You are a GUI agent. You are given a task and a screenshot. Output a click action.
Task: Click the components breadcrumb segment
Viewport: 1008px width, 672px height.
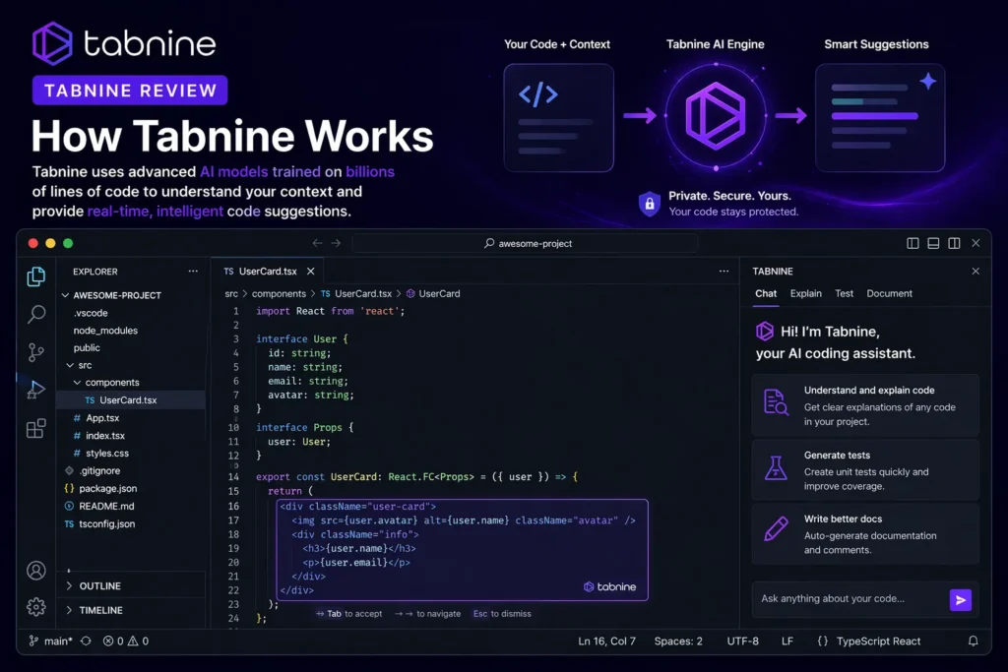click(279, 293)
